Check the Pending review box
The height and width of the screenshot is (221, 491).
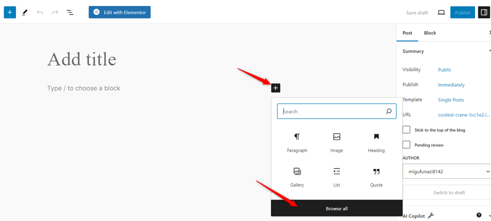tap(406, 145)
